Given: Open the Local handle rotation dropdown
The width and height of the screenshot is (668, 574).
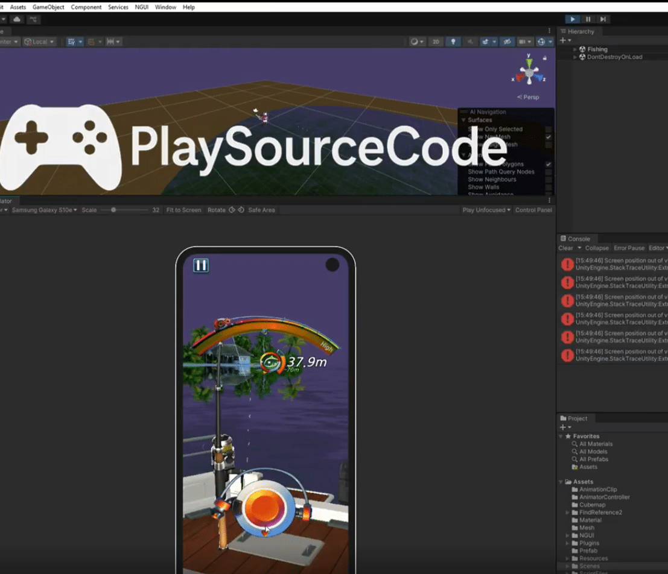Looking at the screenshot, I should coord(39,42).
